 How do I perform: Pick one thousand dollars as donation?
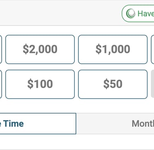coord(113,49)
